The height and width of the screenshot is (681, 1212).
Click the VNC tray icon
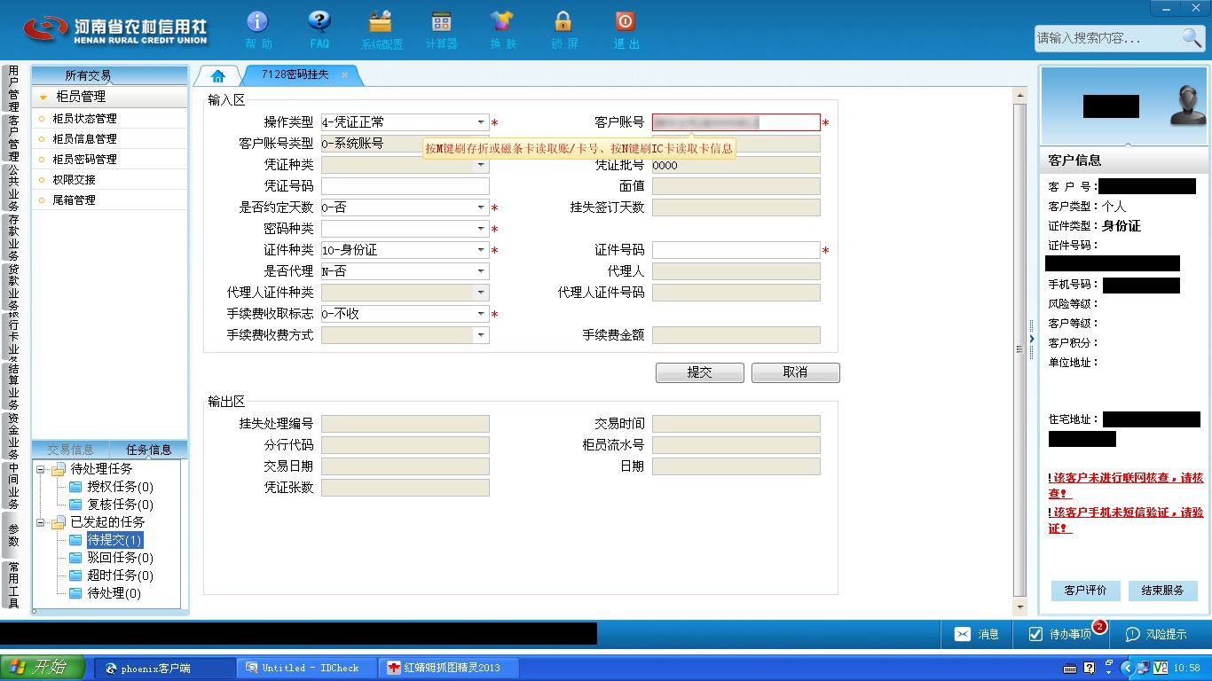click(1160, 668)
